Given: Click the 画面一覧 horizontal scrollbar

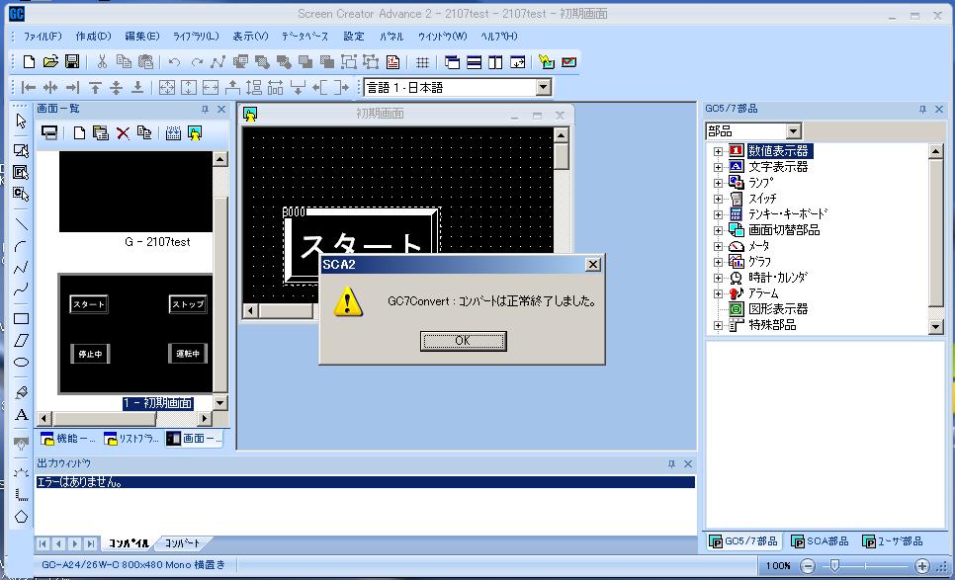Looking at the screenshot, I should pos(125,419).
